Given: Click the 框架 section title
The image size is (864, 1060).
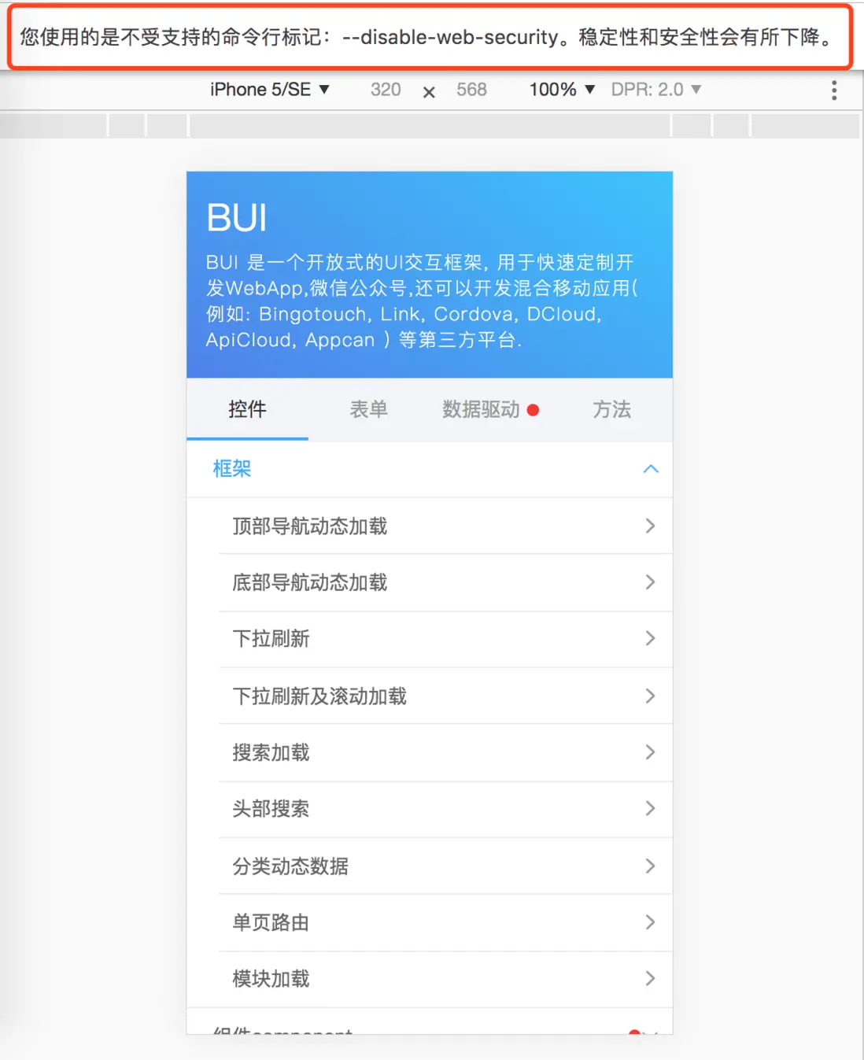Looking at the screenshot, I should pyautogui.click(x=232, y=469).
